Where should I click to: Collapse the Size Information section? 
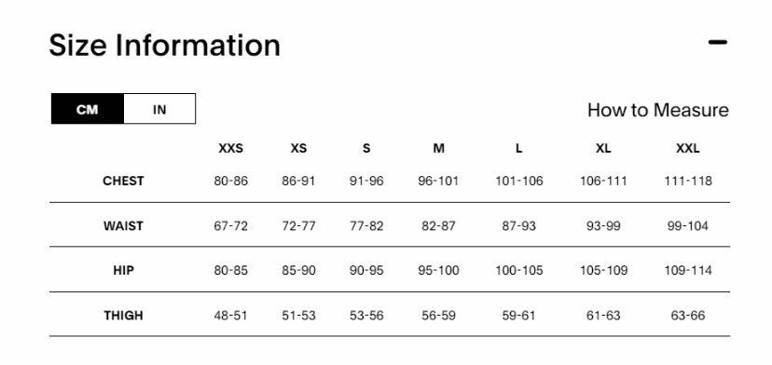[717, 42]
